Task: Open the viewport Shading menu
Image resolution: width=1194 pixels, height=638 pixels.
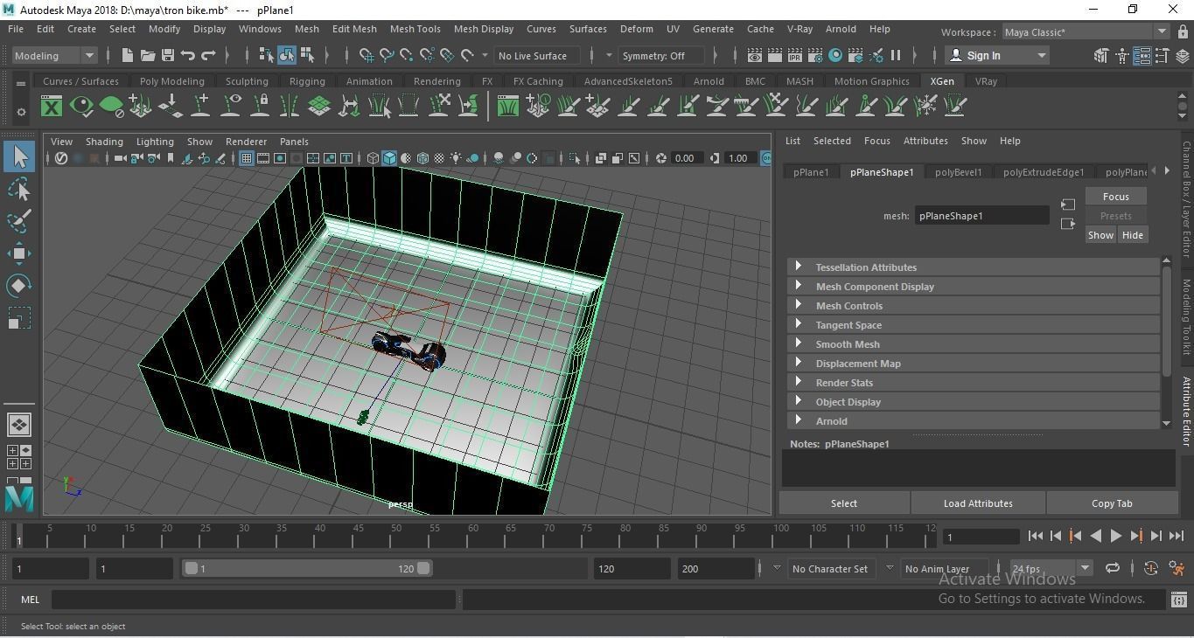Action: pos(104,142)
